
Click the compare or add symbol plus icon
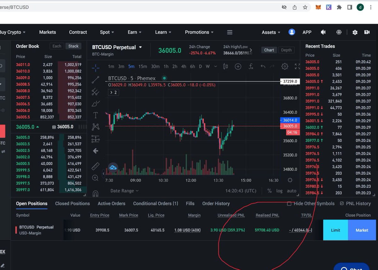point(238,66)
